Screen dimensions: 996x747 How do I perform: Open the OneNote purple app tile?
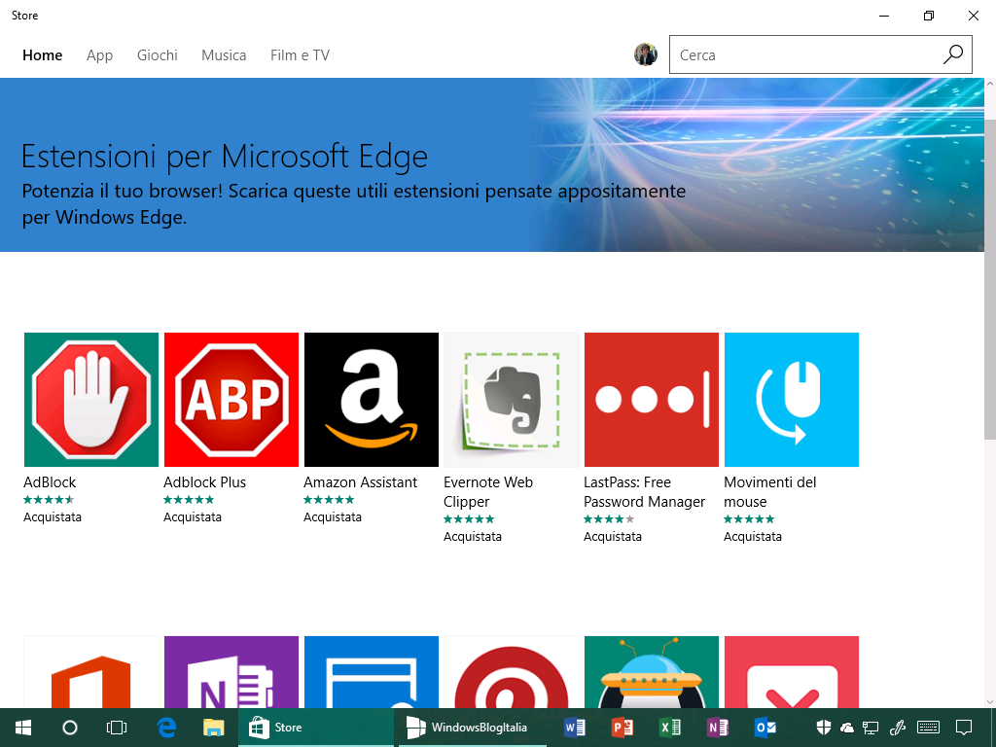pyautogui.click(x=231, y=672)
